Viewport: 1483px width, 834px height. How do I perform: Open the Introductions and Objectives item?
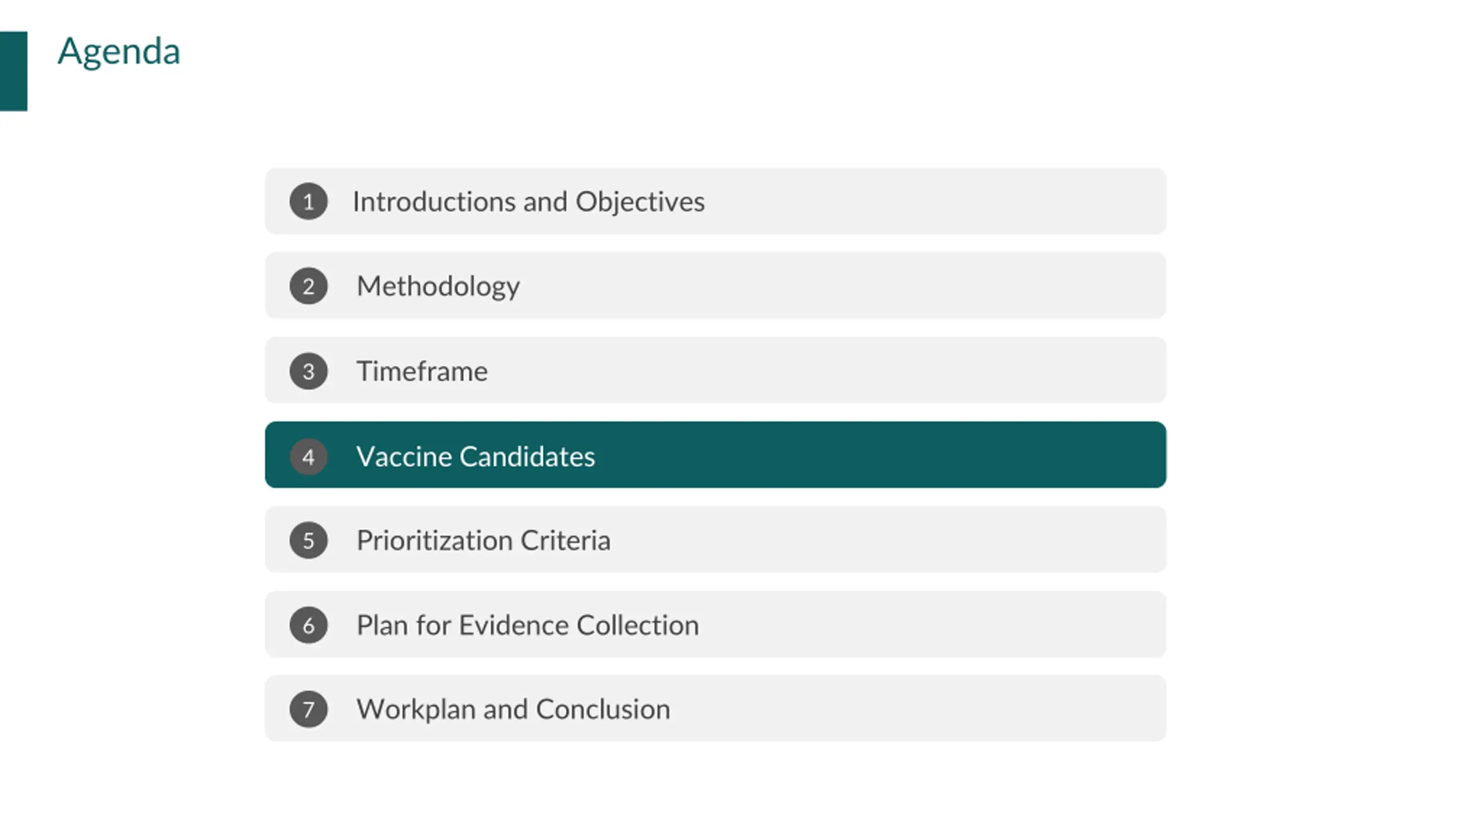[528, 202]
